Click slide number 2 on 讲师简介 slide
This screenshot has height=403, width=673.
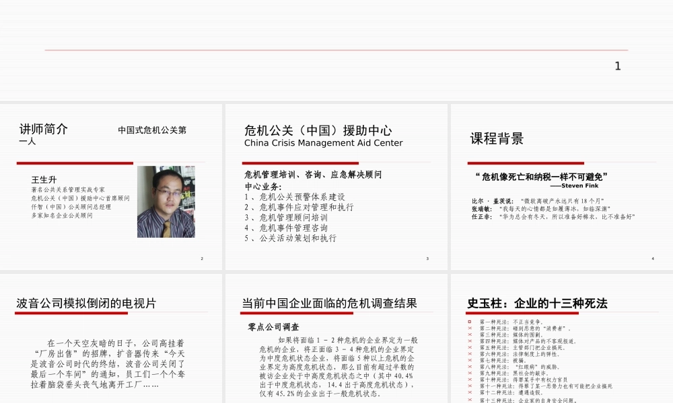coord(202,259)
